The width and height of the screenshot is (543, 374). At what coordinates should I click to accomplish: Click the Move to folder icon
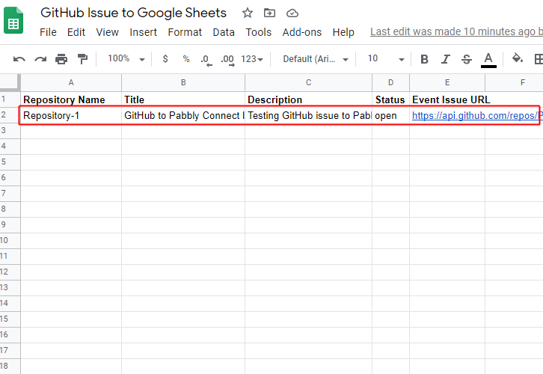point(269,13)
